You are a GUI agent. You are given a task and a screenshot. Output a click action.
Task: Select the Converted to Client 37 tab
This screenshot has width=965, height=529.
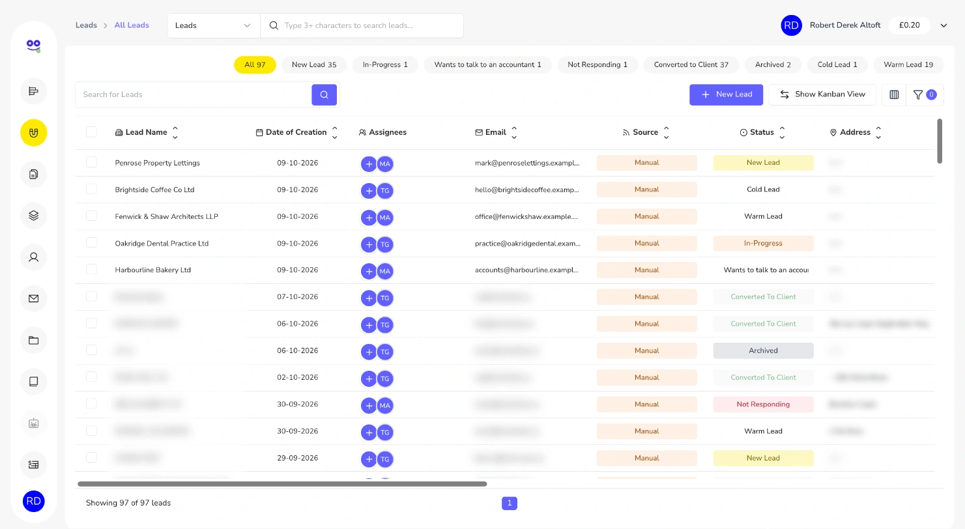click(x=691, y=64)
